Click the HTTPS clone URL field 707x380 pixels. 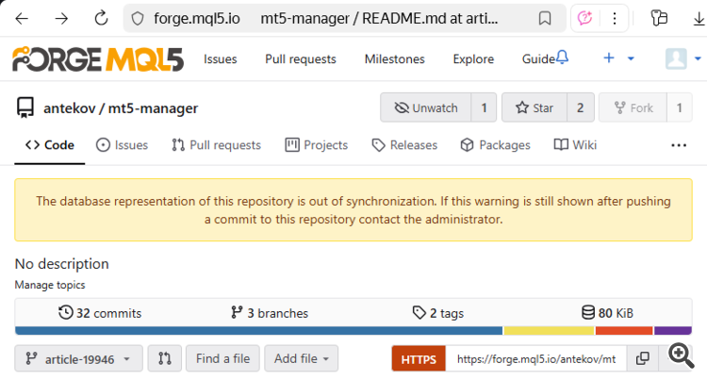[x=534, y=358]
